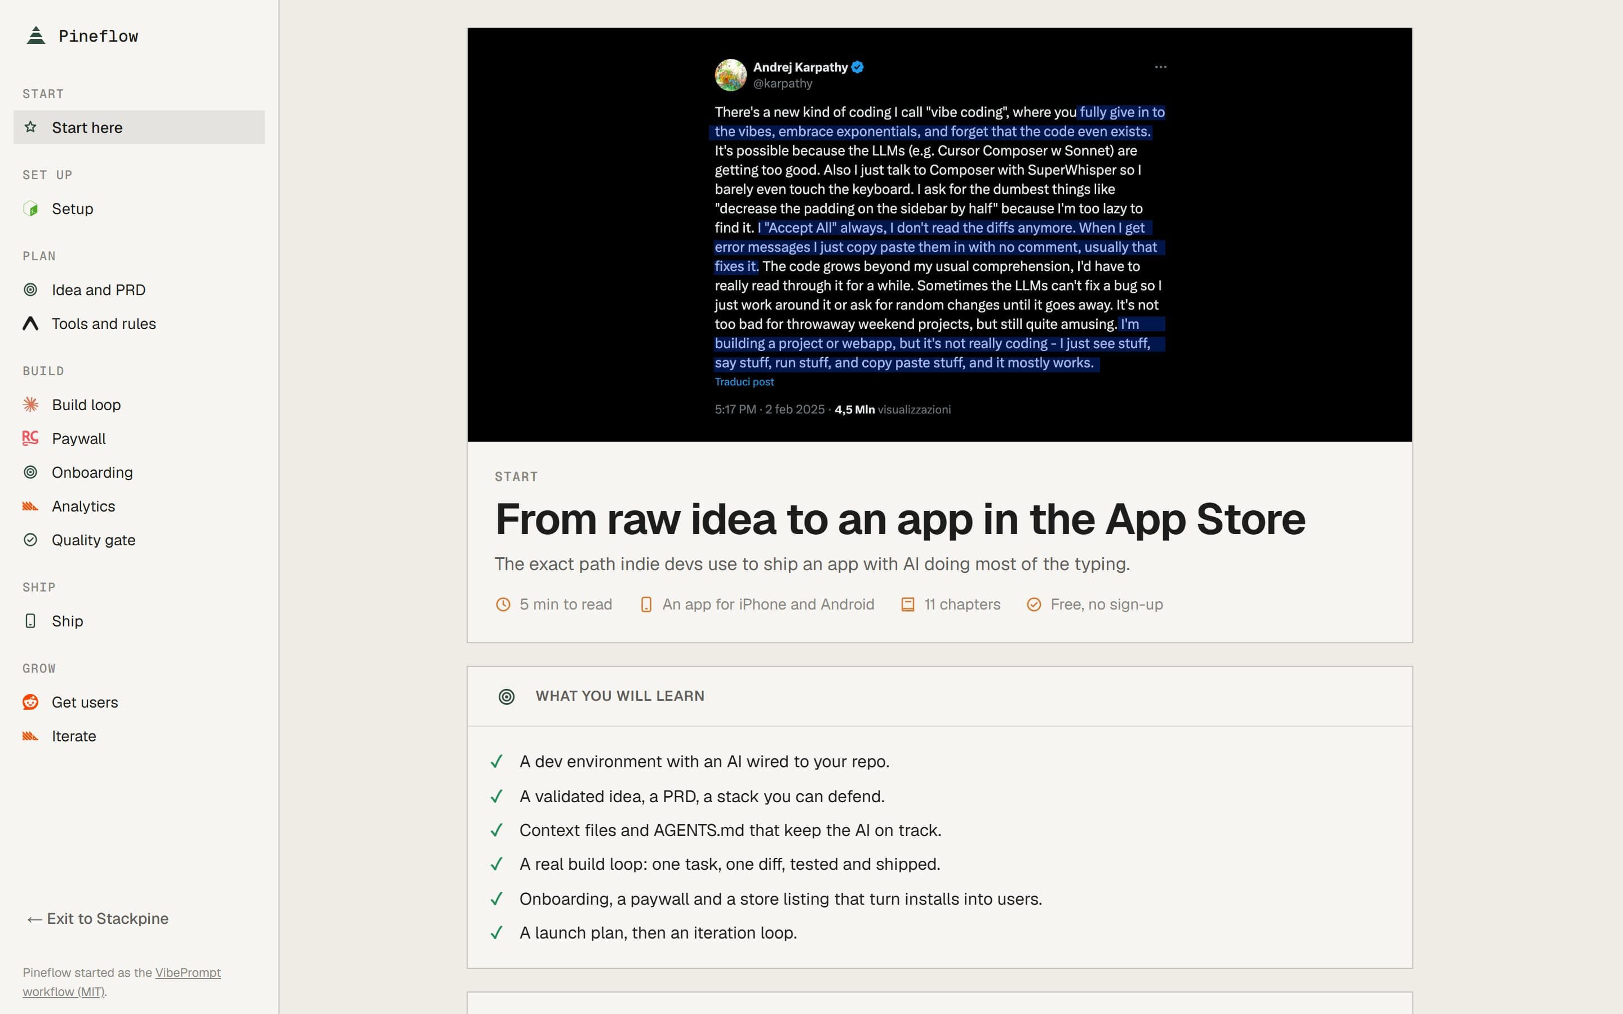1623x1014 pixels.
Task: Click the star icon beside Start here
Action: (30, 127)
